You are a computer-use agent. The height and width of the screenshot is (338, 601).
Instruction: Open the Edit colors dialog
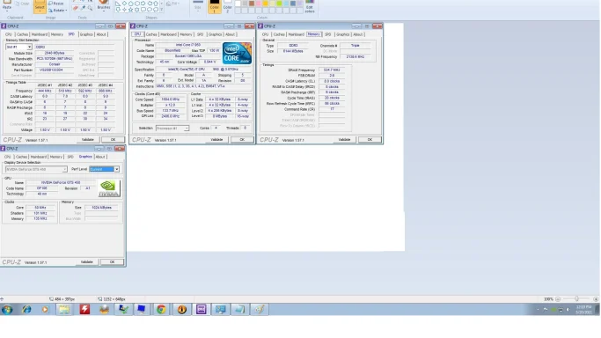(310, 6)
